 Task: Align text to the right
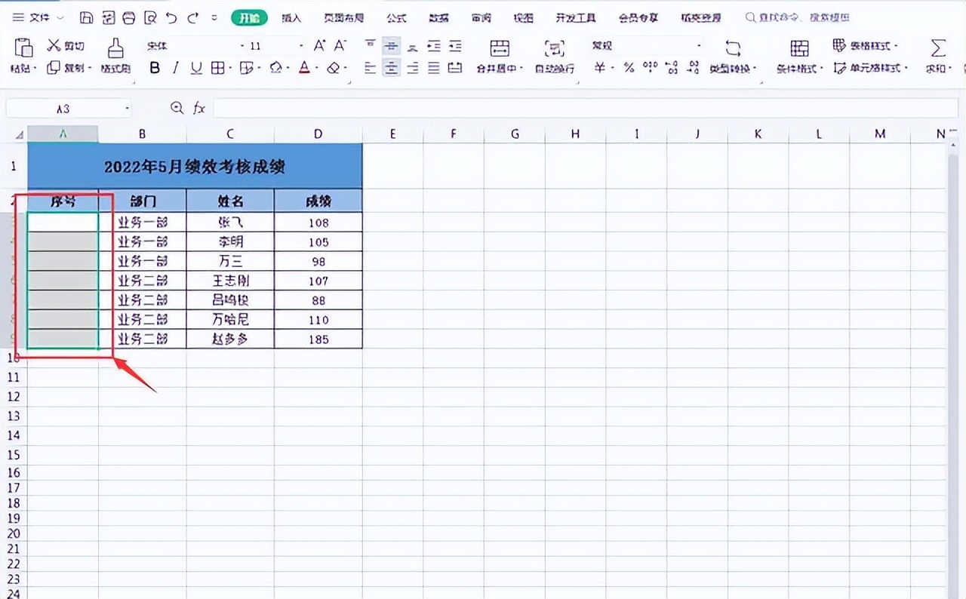[412, 68]
